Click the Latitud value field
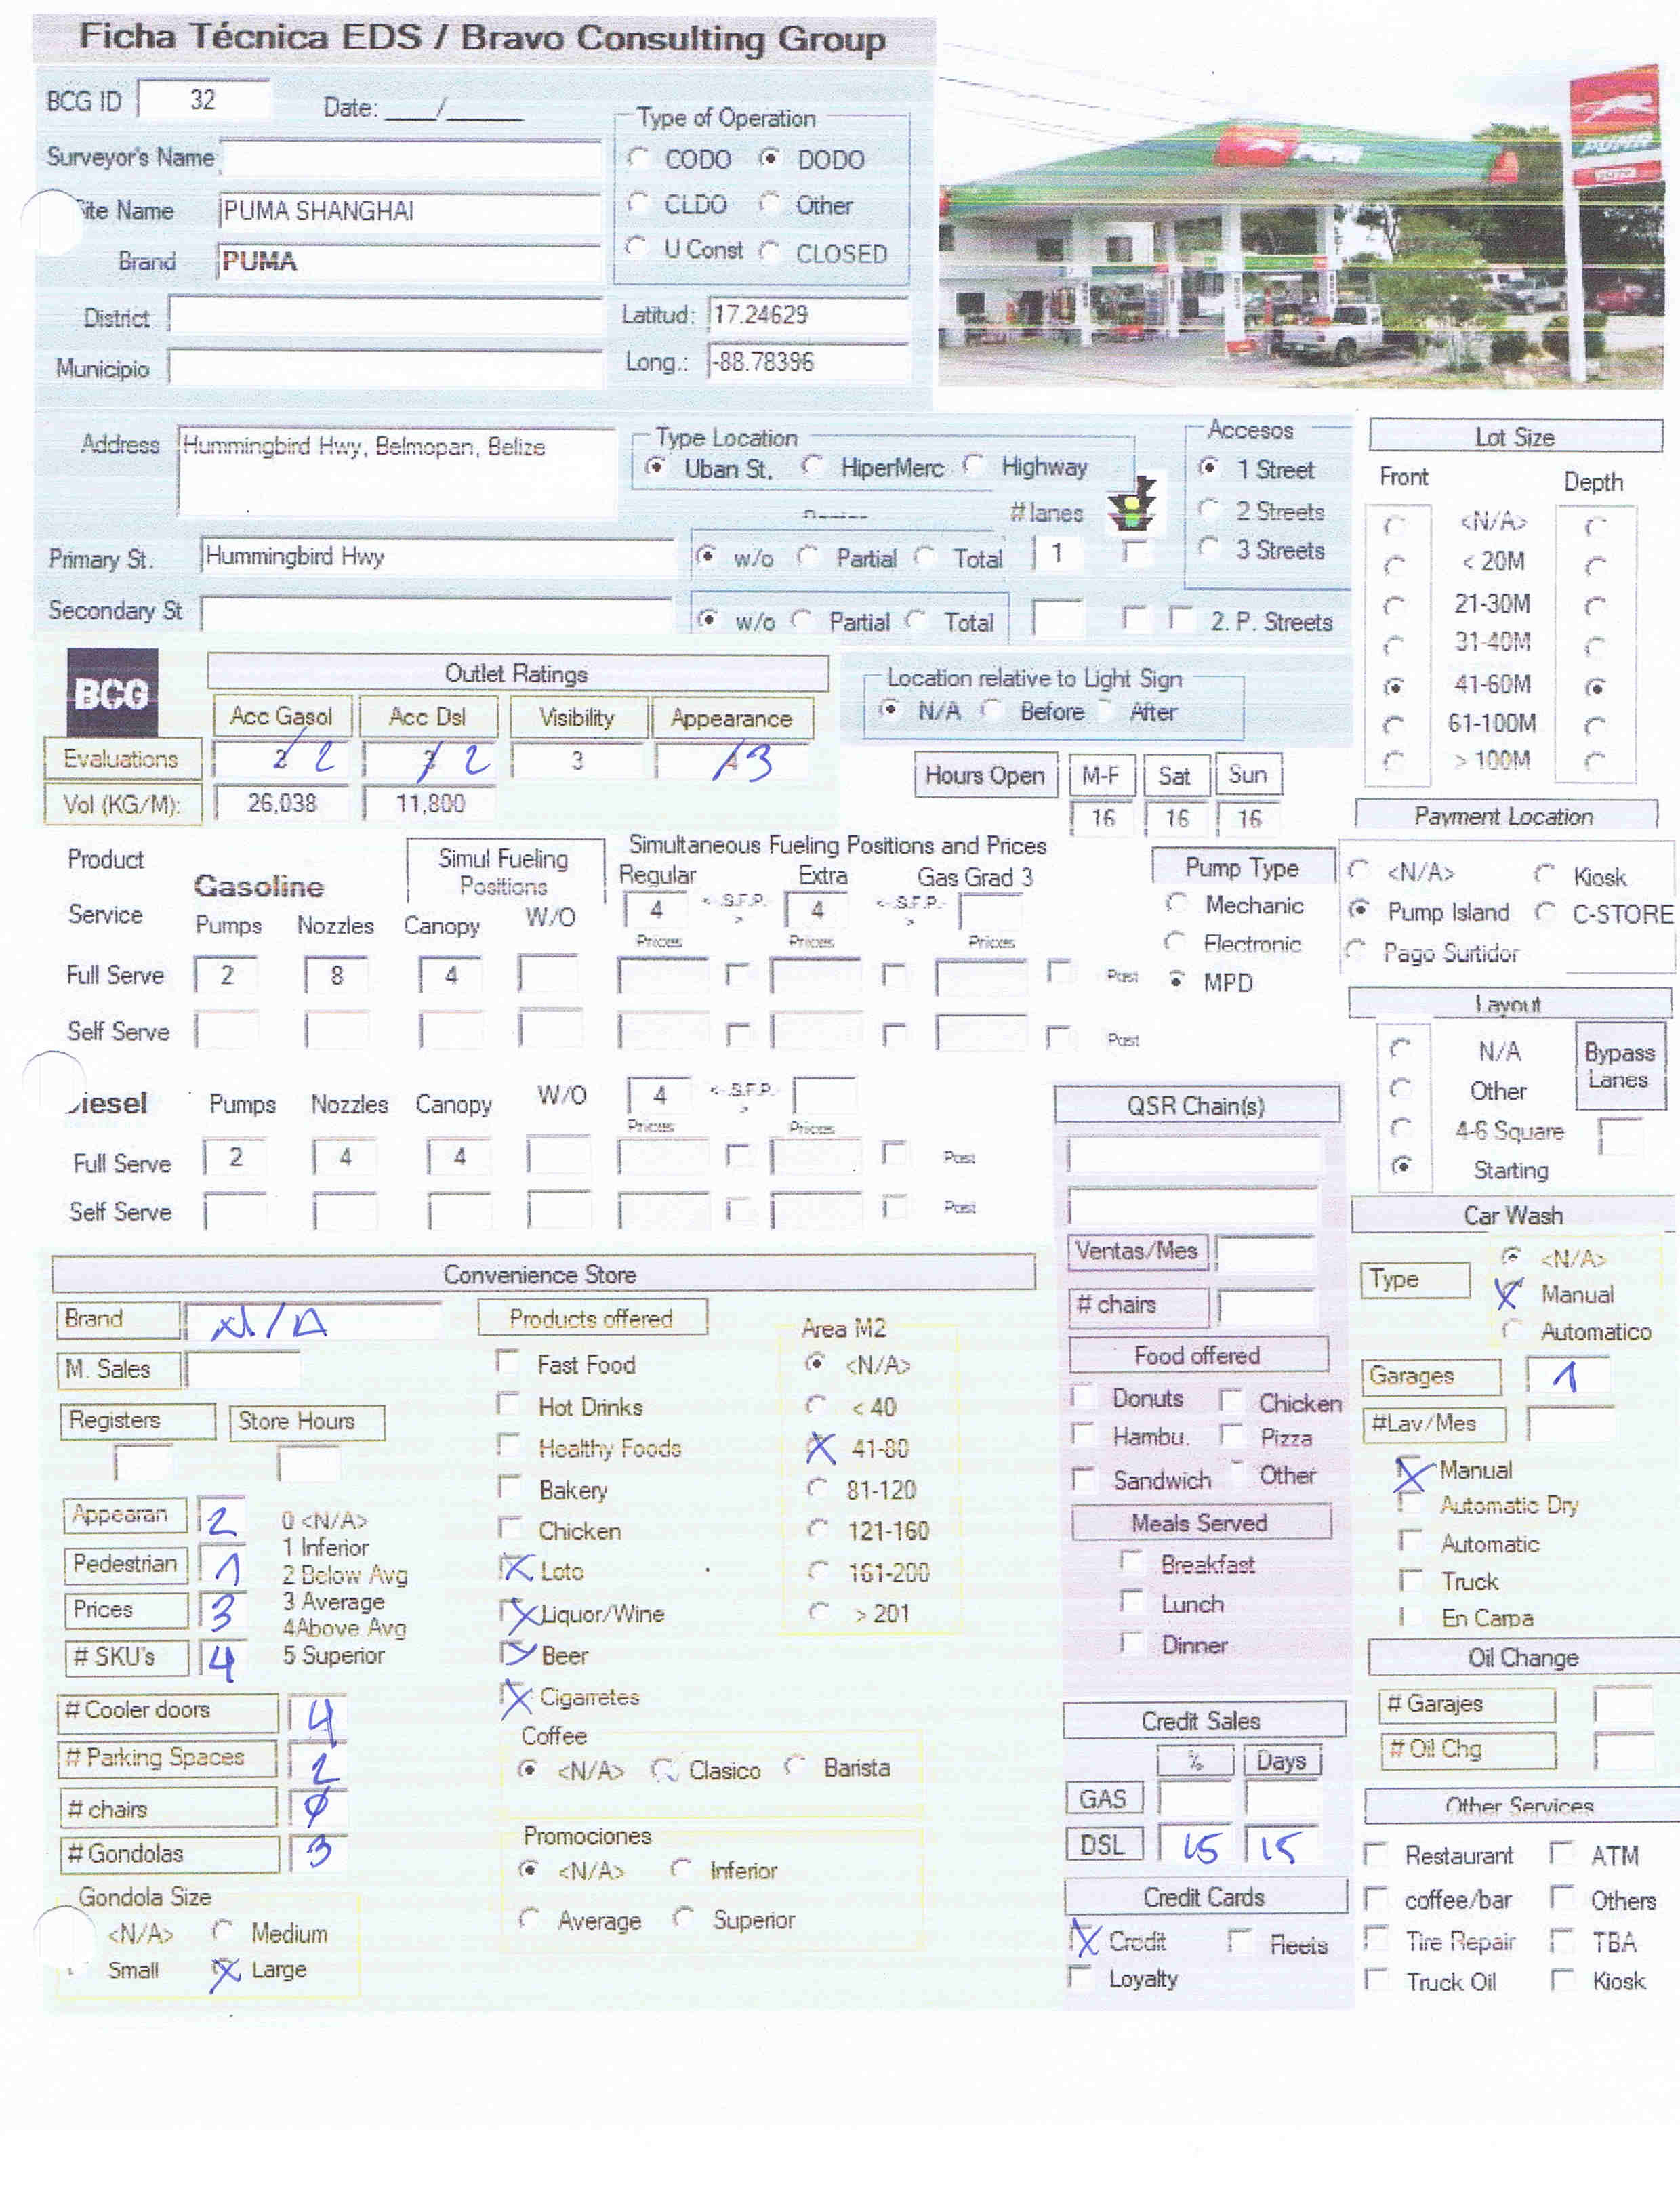This screenshot has height=2188, width=1680. tap(808, 315)
